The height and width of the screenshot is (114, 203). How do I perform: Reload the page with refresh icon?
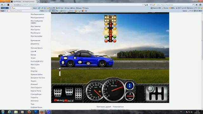point(151,5)
